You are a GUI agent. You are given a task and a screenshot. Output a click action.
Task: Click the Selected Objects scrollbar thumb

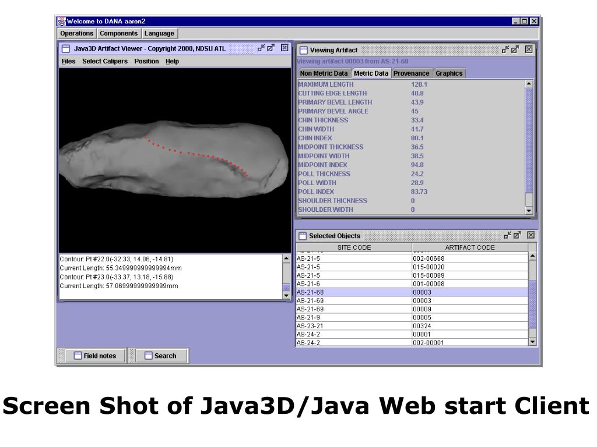[533, 304]
